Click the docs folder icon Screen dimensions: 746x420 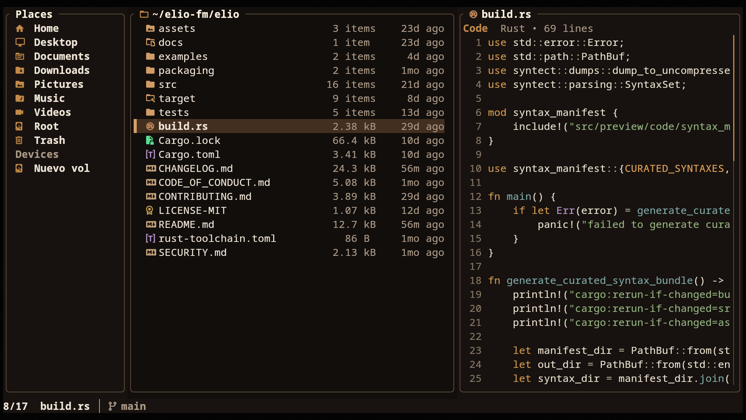[150, 42]
